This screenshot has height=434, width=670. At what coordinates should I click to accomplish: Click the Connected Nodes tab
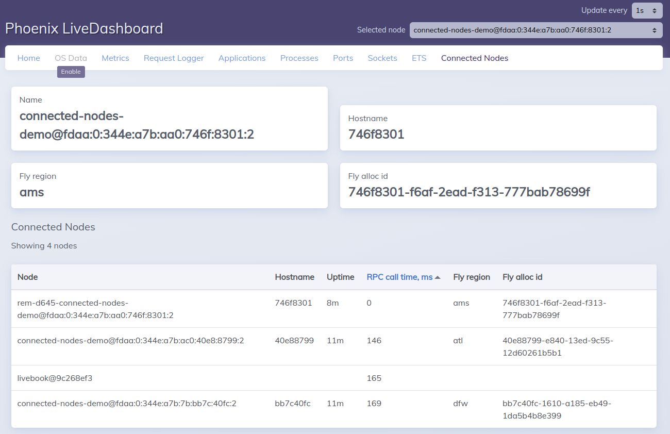point(474,58)
